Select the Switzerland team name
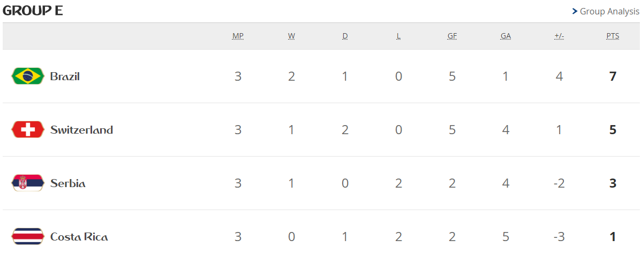This screenshot has height=263, width=642. [81, 130]
